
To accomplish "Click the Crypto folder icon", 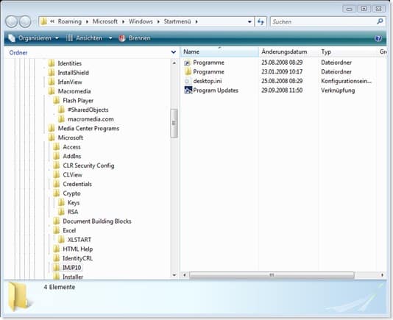I will [57, 193].
